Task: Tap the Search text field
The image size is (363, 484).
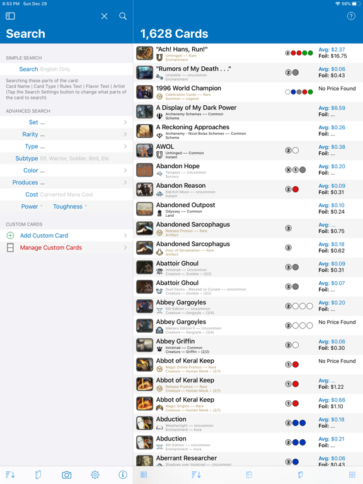Action: 66,69
